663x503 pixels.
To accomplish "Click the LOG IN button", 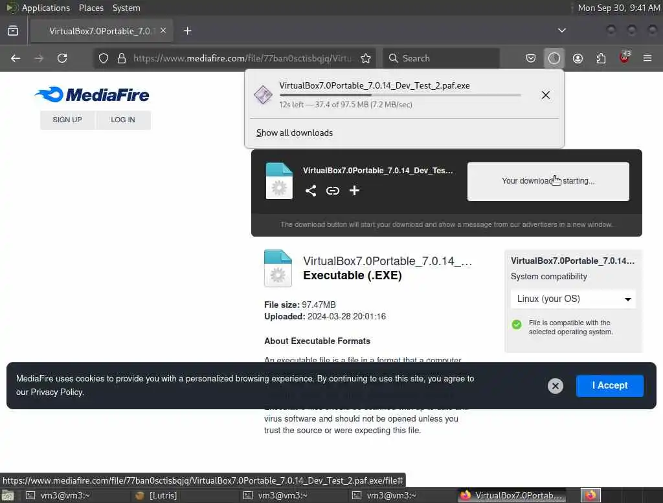I will click(123, 120).
